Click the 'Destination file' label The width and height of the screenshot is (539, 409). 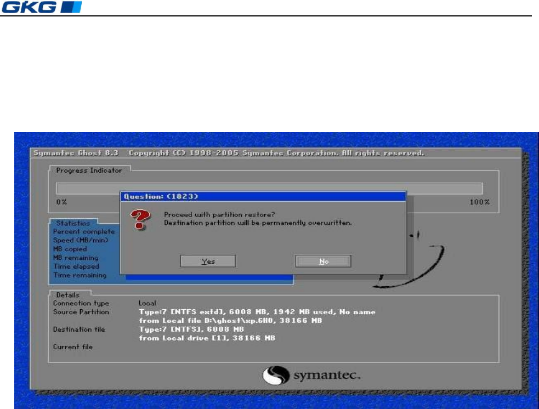click(x=79, y=330)
